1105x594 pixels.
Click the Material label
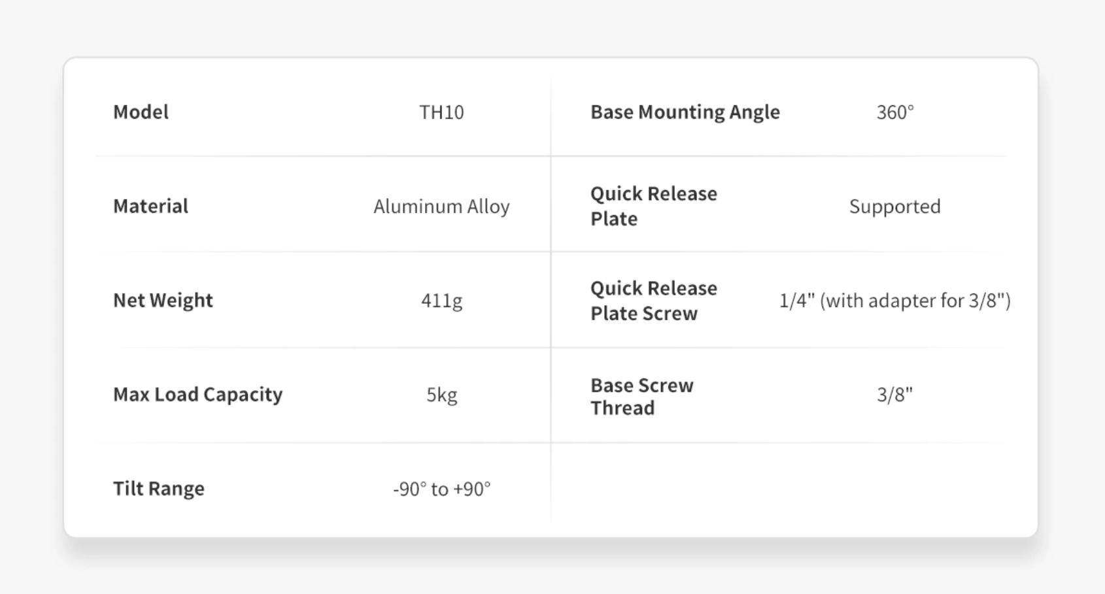pos(150,206)
